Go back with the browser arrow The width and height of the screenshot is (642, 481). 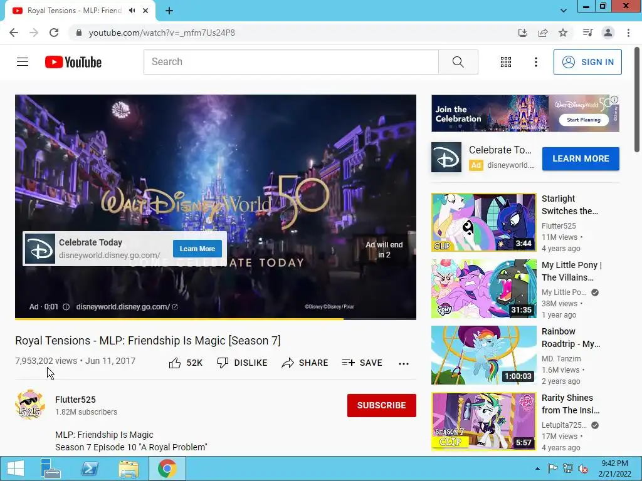(x=14, y=33)
